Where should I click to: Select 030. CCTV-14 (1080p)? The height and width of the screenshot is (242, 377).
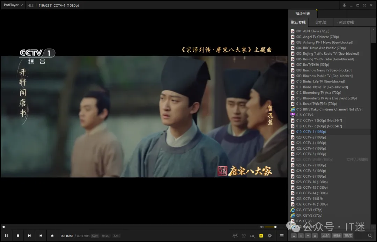point(330,193)
